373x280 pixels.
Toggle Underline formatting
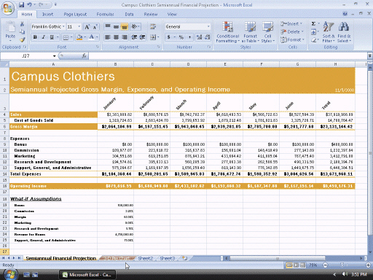tap(52, 37)
